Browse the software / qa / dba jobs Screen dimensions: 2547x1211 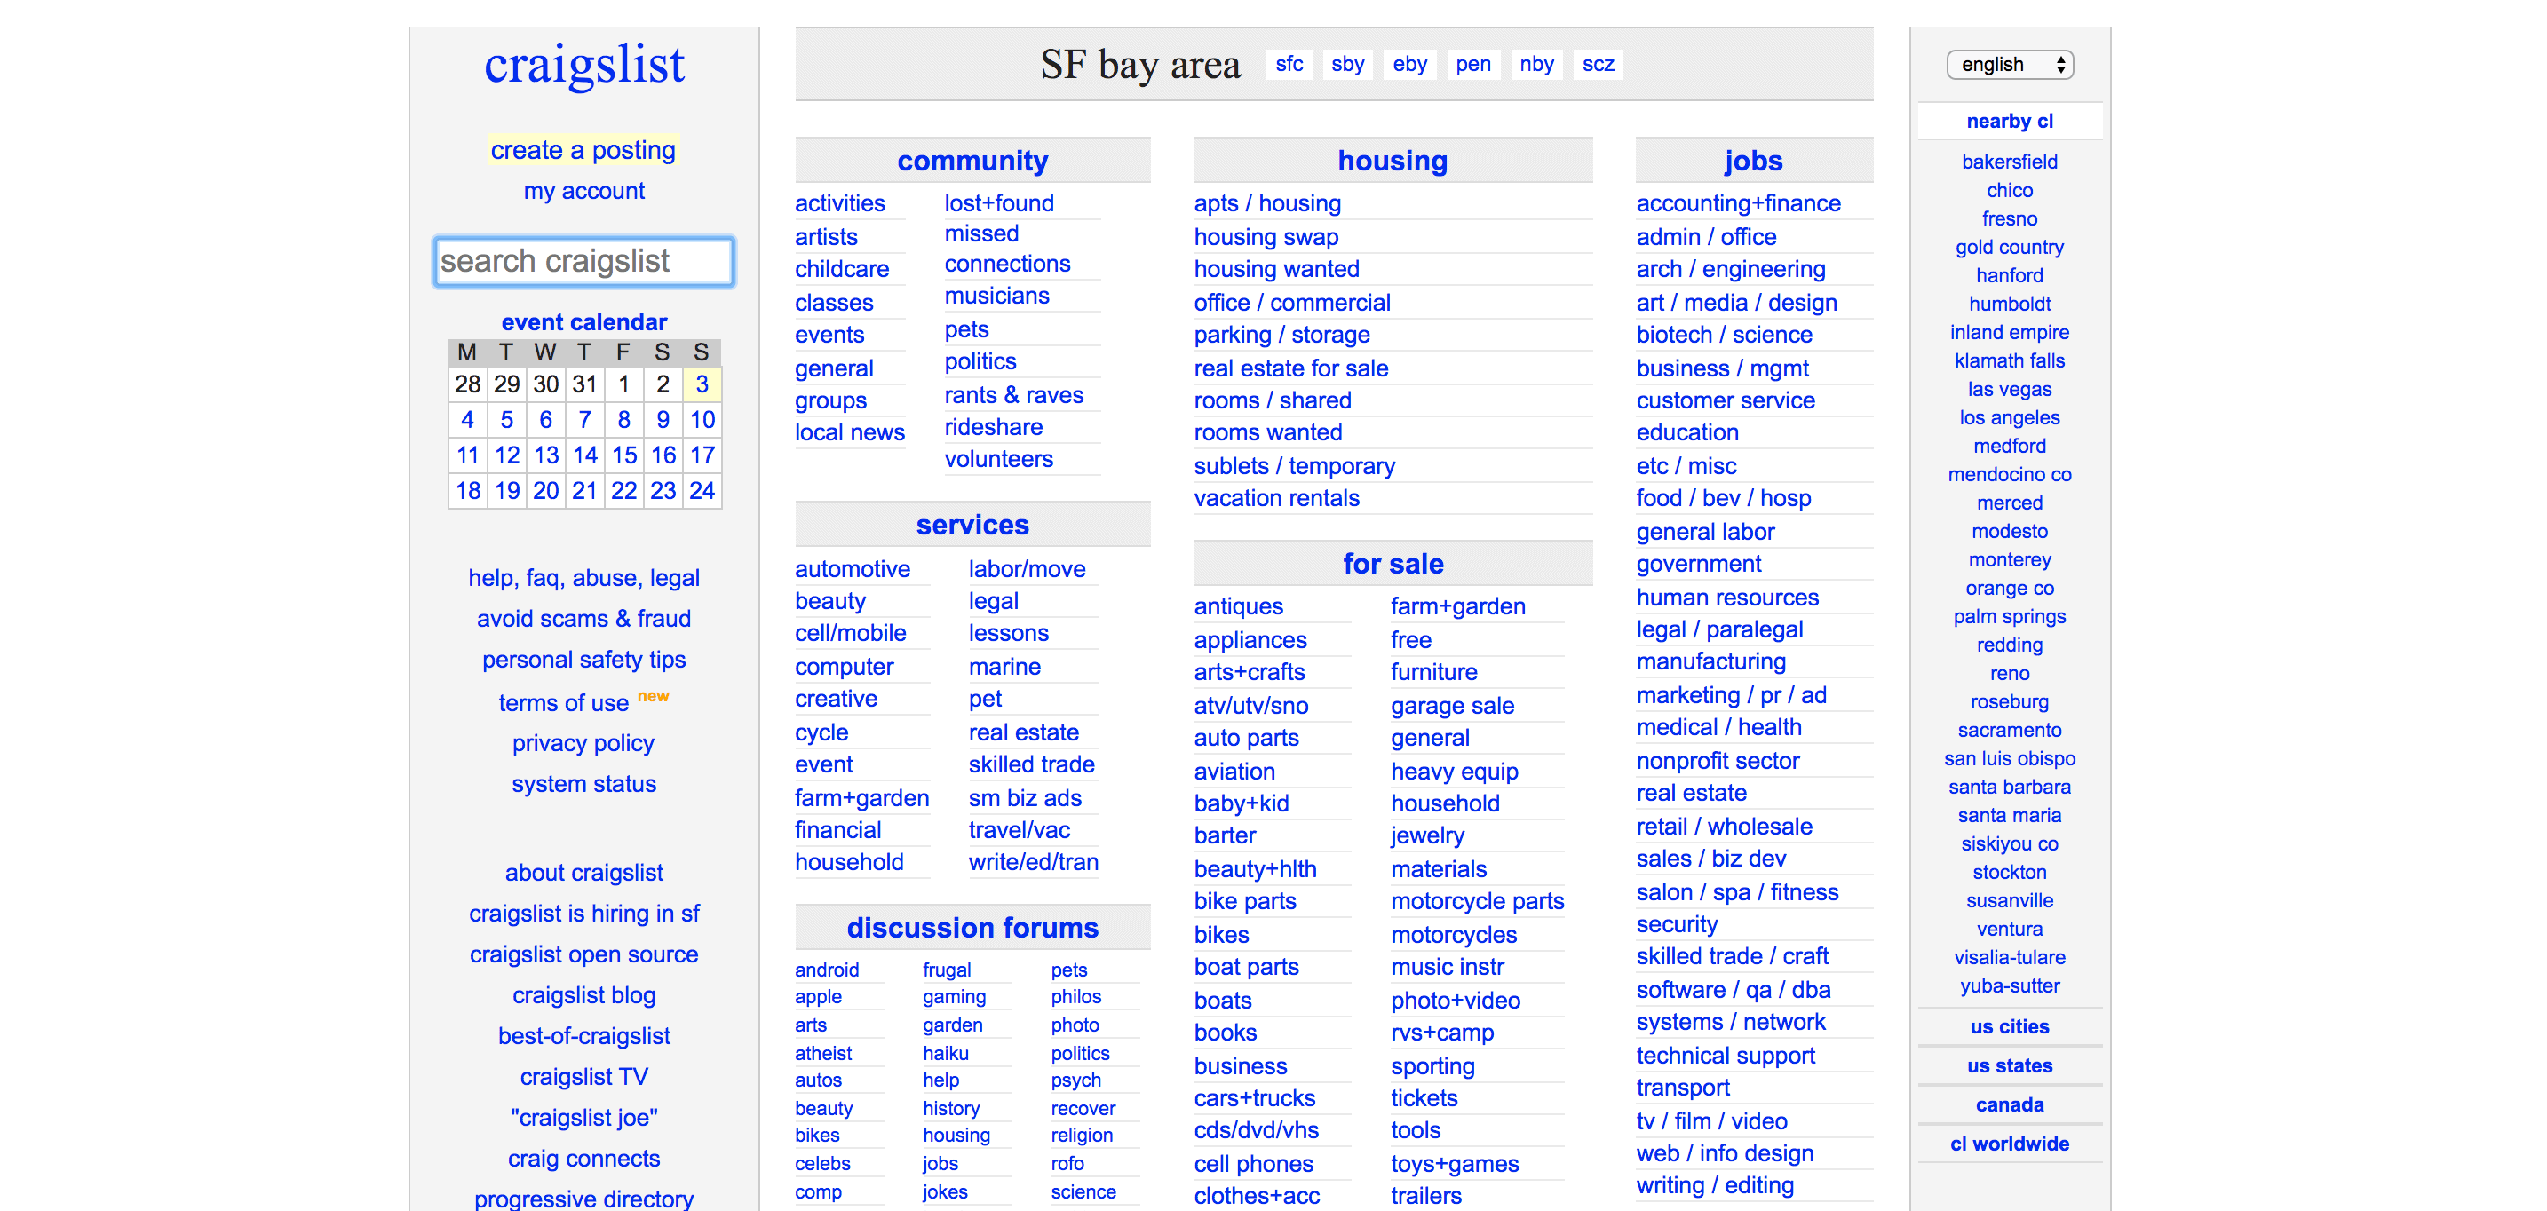point(1733,990)
